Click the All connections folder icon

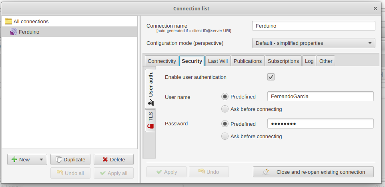click(x=8, y=22)
